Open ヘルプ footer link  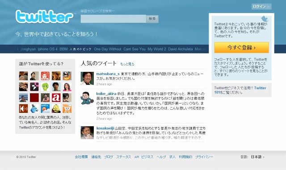tap(161, 157)
